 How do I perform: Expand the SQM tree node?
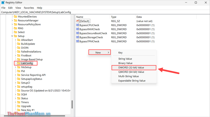coord(15,95)
